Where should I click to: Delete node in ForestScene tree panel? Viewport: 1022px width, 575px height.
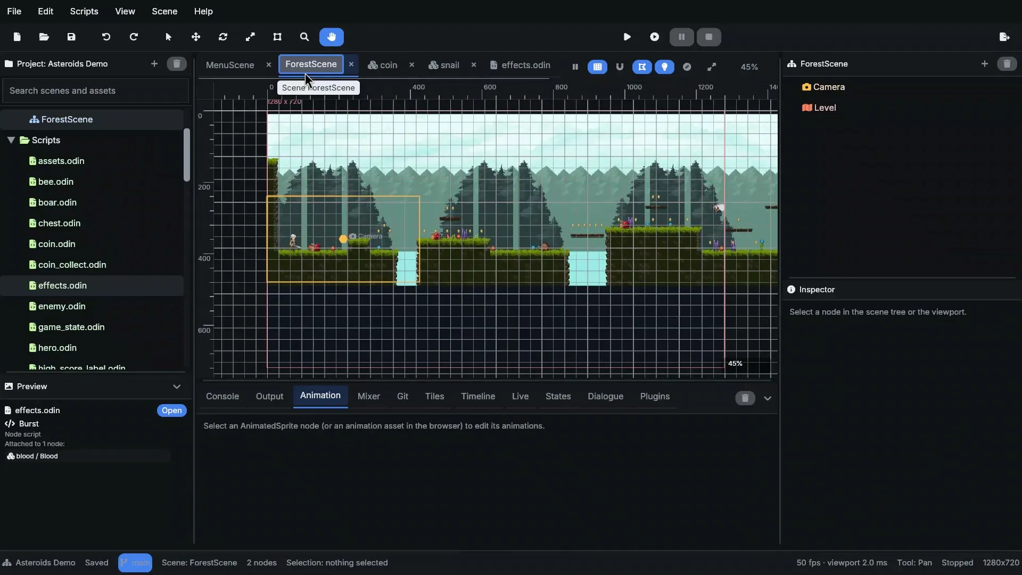(x=1007, y=64)
